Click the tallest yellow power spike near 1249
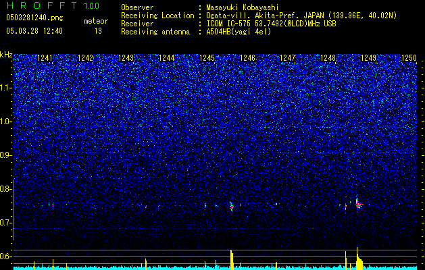The image size is (425, 270). pyautogui.click(x=359, y=258)
